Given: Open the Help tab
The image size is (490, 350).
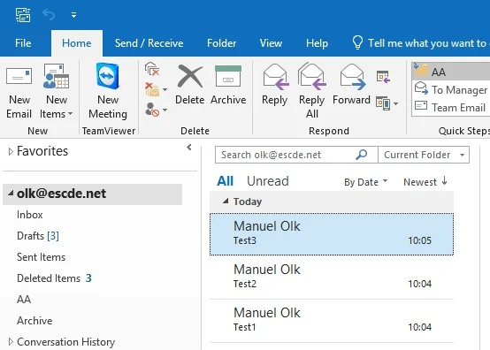Looking at the screenshot, I should click(x=317, y=43).
